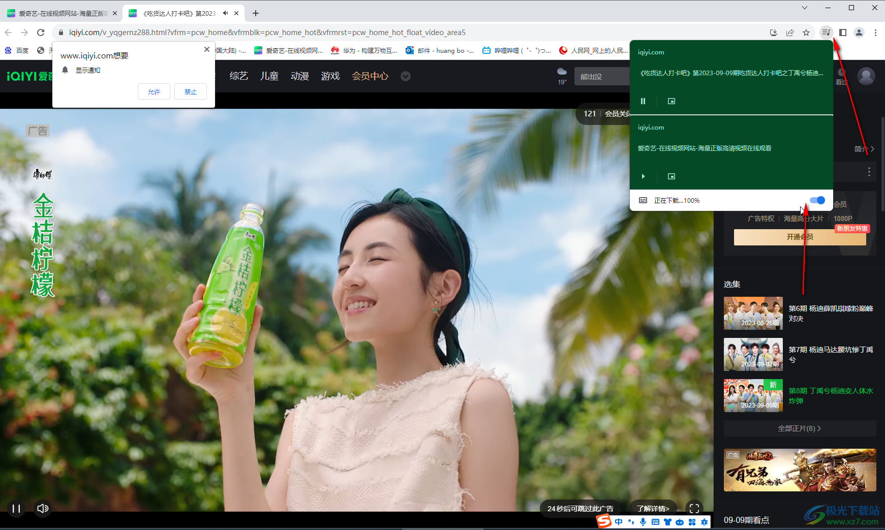Open the side panel icon in the toolbar
885x530 pixels.
click(843, 33)
